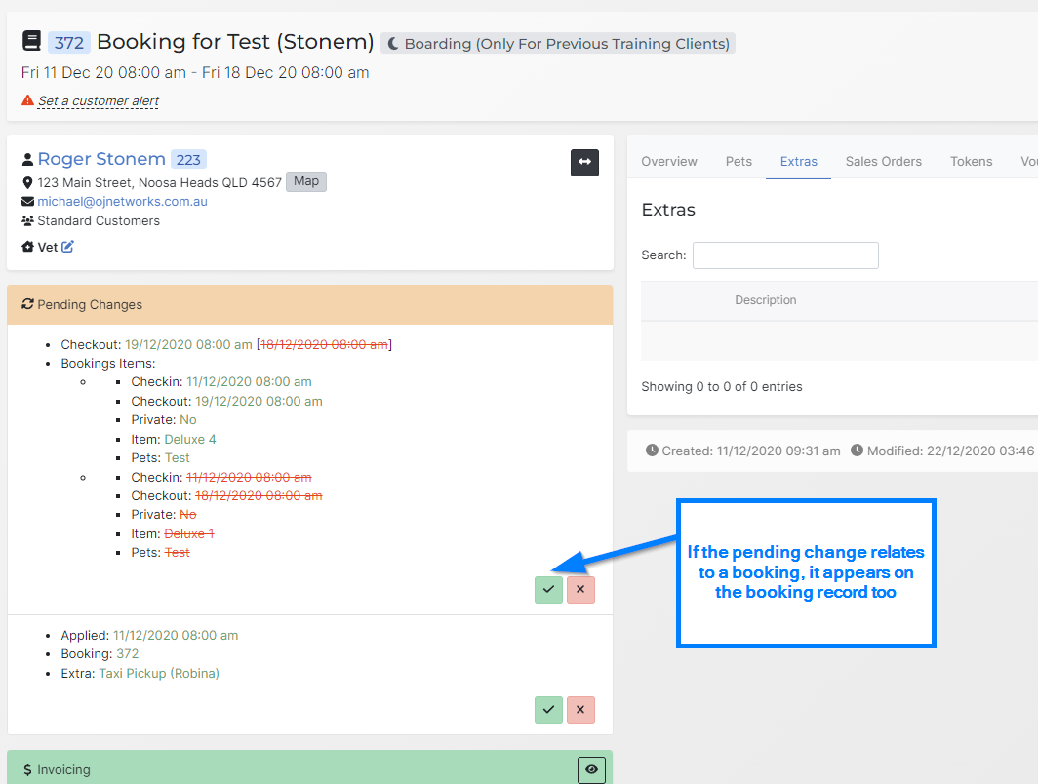
Task: Reject the Taxi Pickup extra pending change
Action: click(x=580, y=710)
